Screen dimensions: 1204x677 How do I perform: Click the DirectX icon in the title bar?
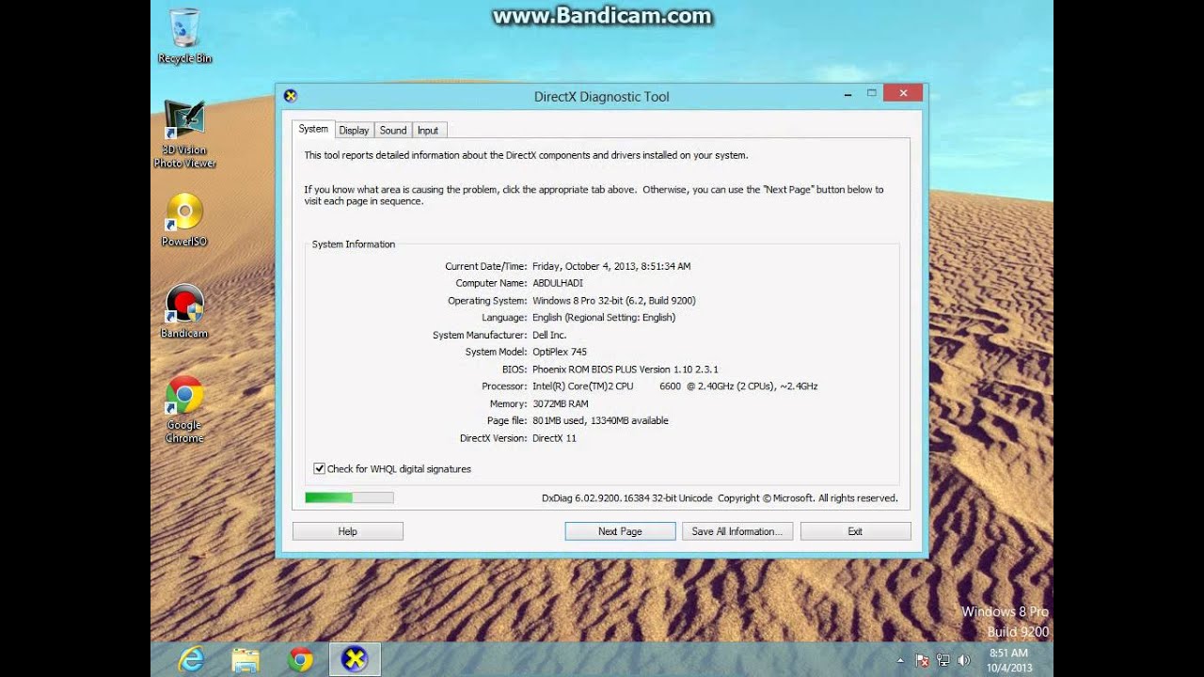pyautogui.click(x=290, y=96)
